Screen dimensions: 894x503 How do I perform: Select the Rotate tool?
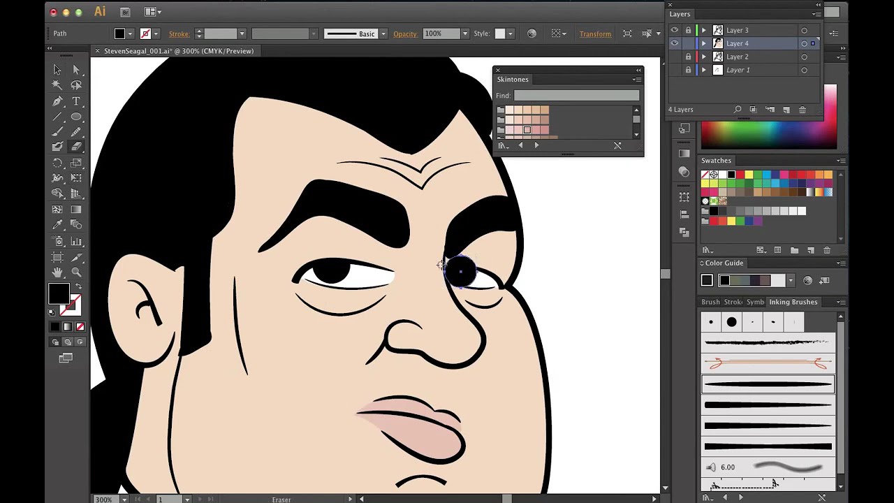point(57,163)
